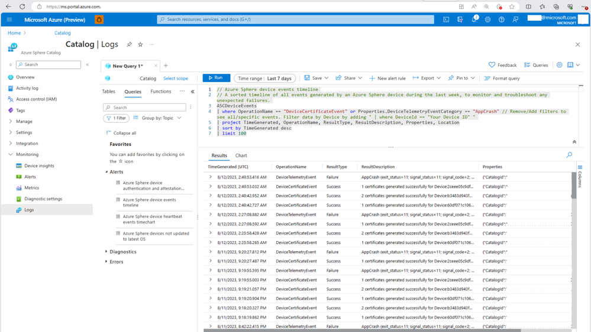Click the Select scope link
The image size is (591, 332).
click(x=175, y=79)
